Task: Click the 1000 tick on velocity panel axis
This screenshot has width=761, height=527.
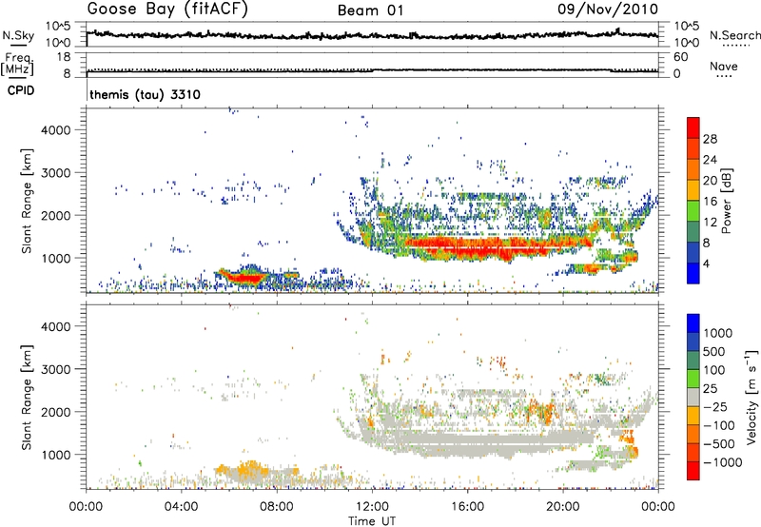Action: [55, 454]
